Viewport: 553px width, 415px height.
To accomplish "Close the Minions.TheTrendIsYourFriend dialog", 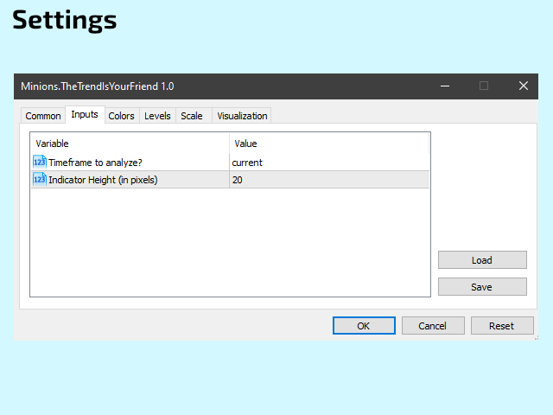I will click(524, 86).
